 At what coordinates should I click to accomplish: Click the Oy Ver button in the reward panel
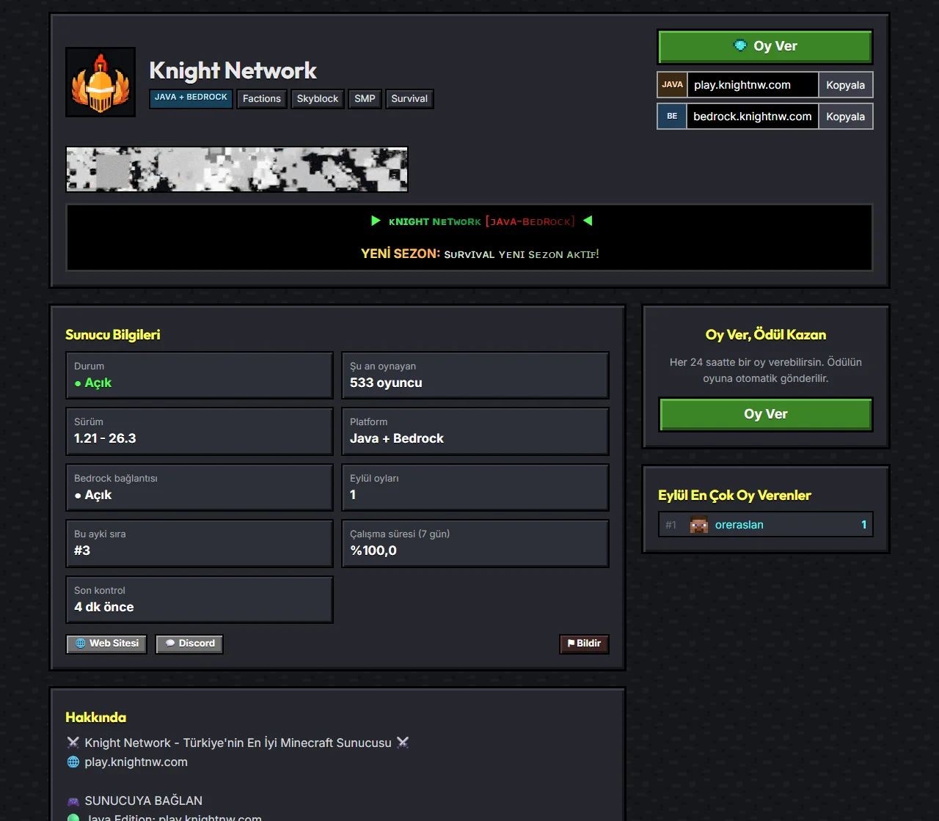point(766,414)
